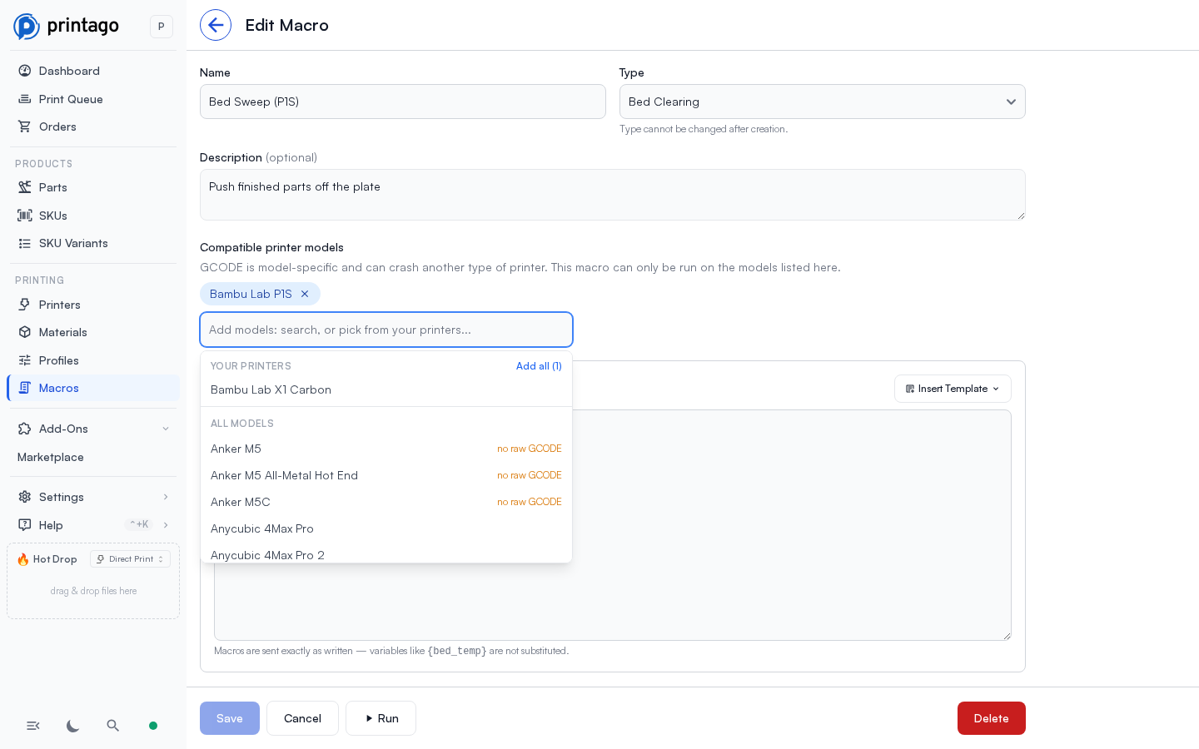
Task: Click Add all (1) link
Action: 539,366
